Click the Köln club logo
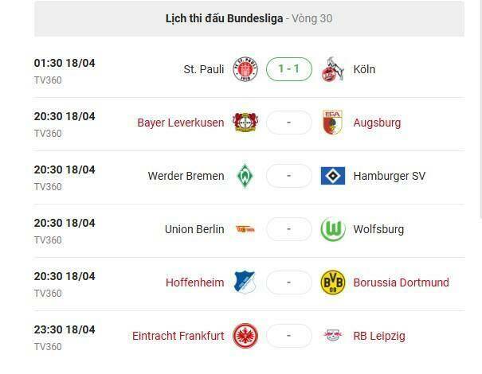The image size is (482, 374). click(332, 69)
